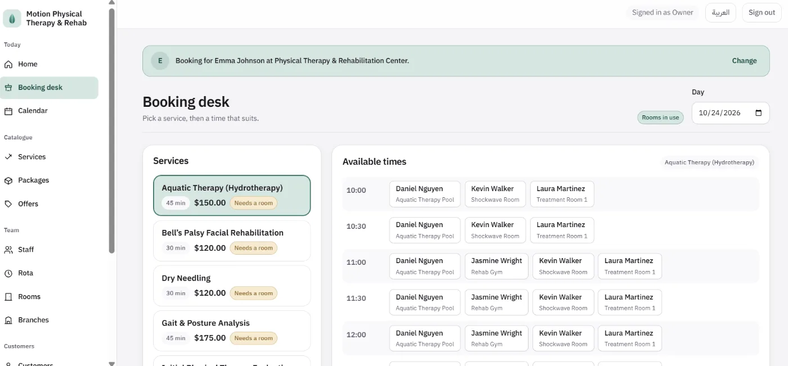Image resolution: width=788 pixels, height=366 pixels.
Task: Pick Laura Martinez at 11:00
Action: tap(629, 266)
